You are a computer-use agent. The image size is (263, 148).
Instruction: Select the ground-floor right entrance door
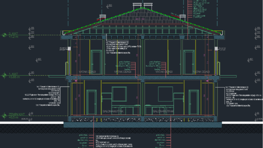[194, 103]
